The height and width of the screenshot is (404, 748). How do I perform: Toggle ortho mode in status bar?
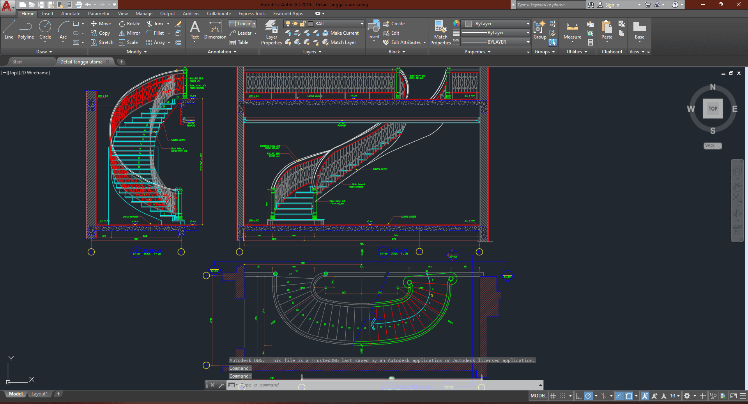point(579,396)
